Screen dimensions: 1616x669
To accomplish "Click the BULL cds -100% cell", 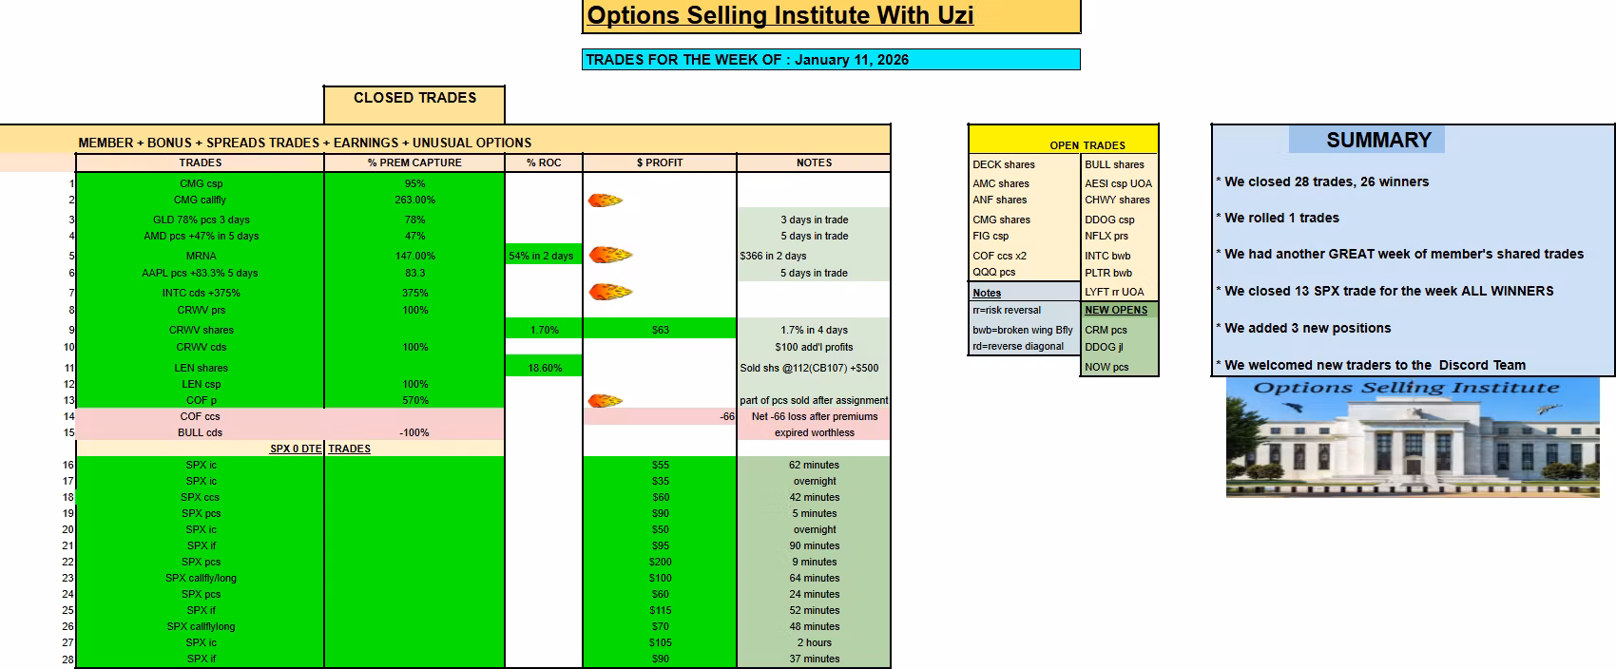I will (414, 432).
